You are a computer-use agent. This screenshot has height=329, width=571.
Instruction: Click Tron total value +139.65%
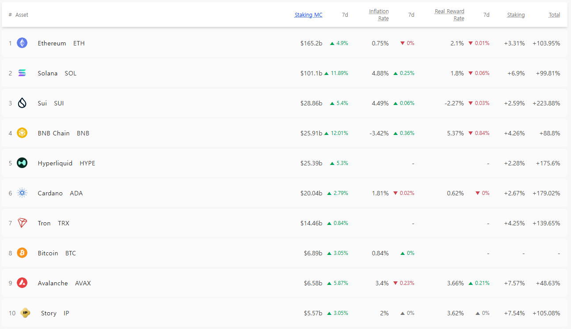click(546, 223)
